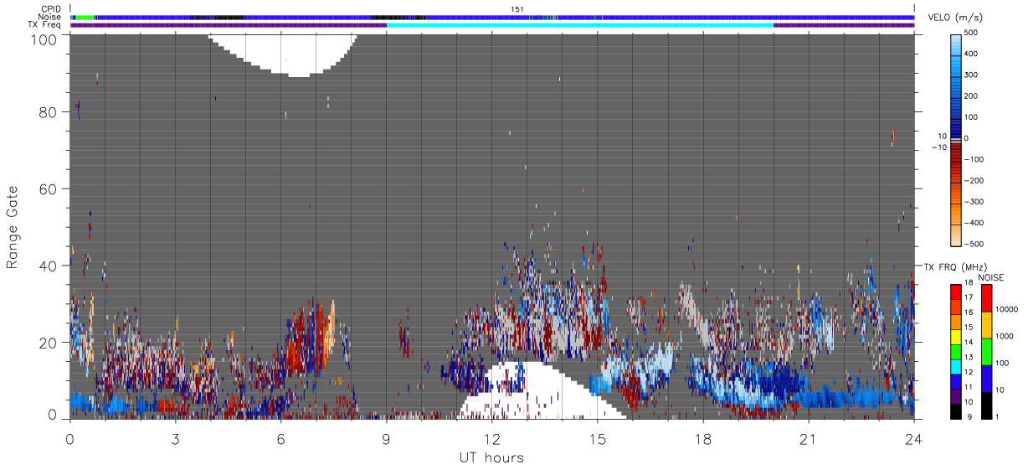Click the "21" tick on UT hours axis
The width and height of the screenshot is (1028, 475).
809,439
